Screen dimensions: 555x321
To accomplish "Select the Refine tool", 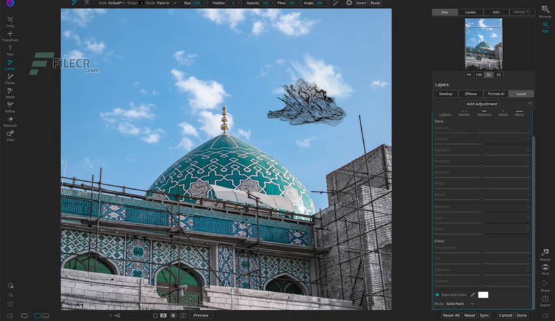I will (10, 107).
